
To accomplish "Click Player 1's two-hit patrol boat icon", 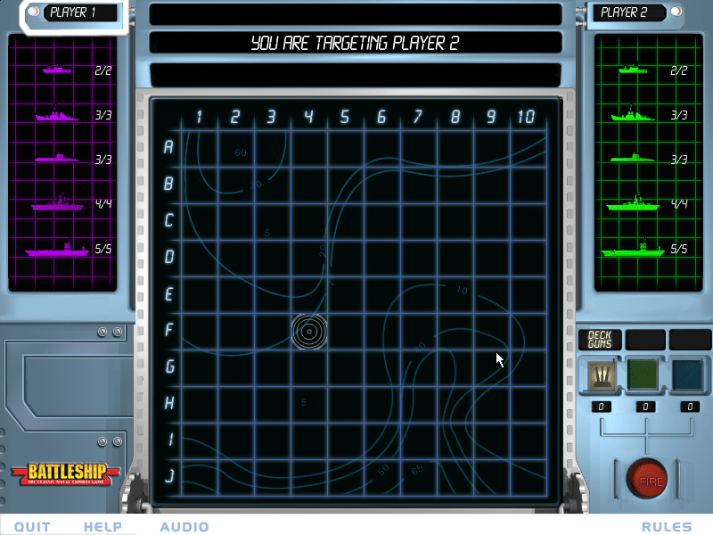I will [x=57, y=70].
